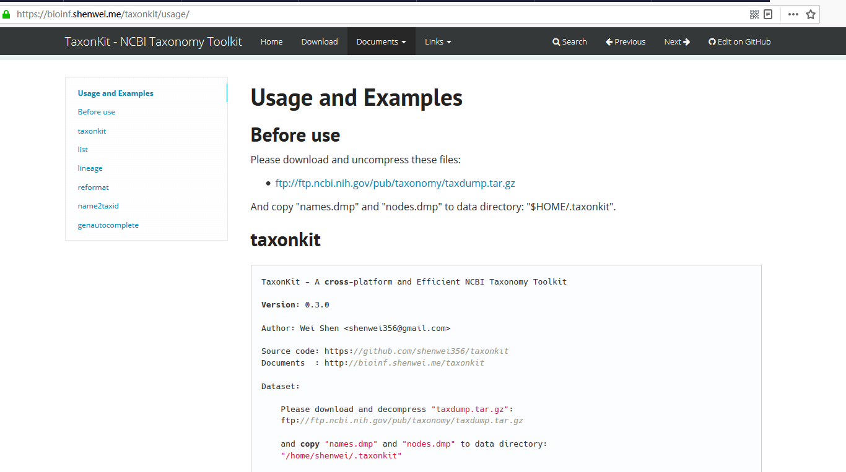Open page actions three-dots menu
The image size is (846, 472).
[793, 14]
